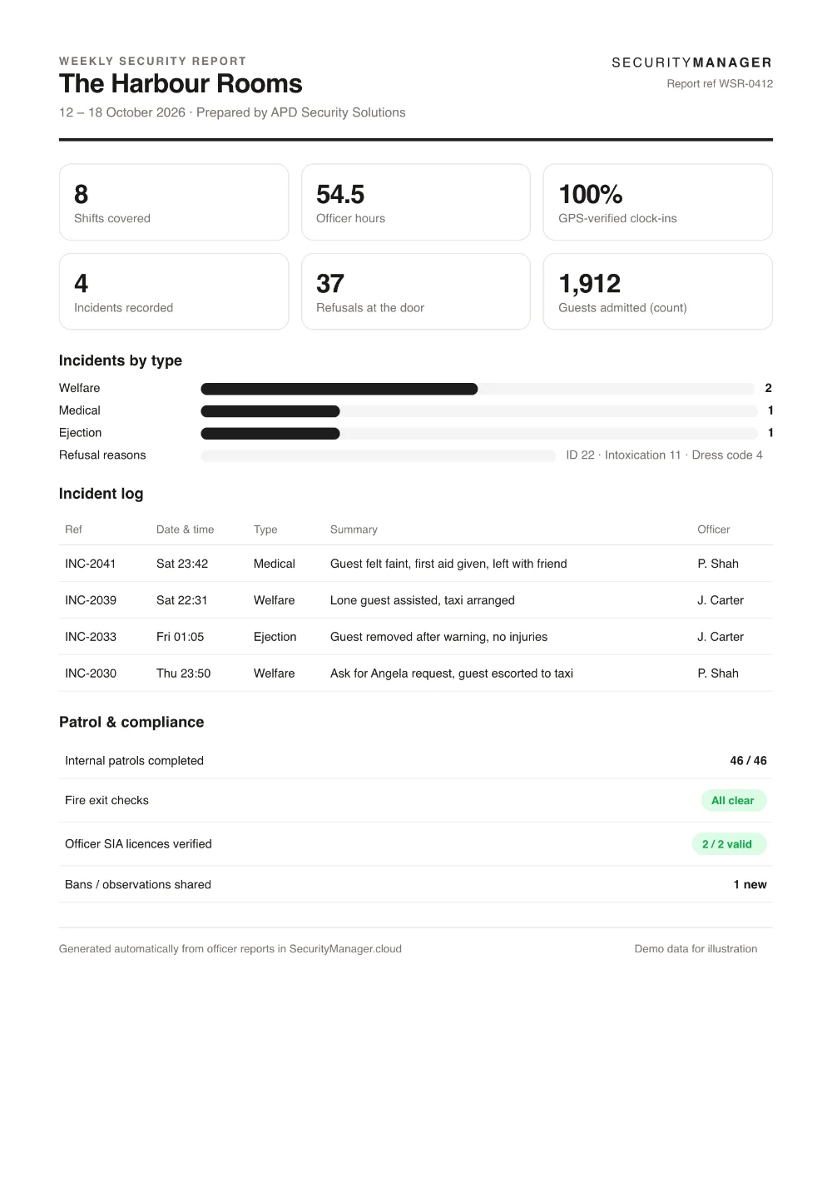Viewport: 832px width, 1178px height.
Task: Click the Incidents by type heading
Action: coord(121,360)
